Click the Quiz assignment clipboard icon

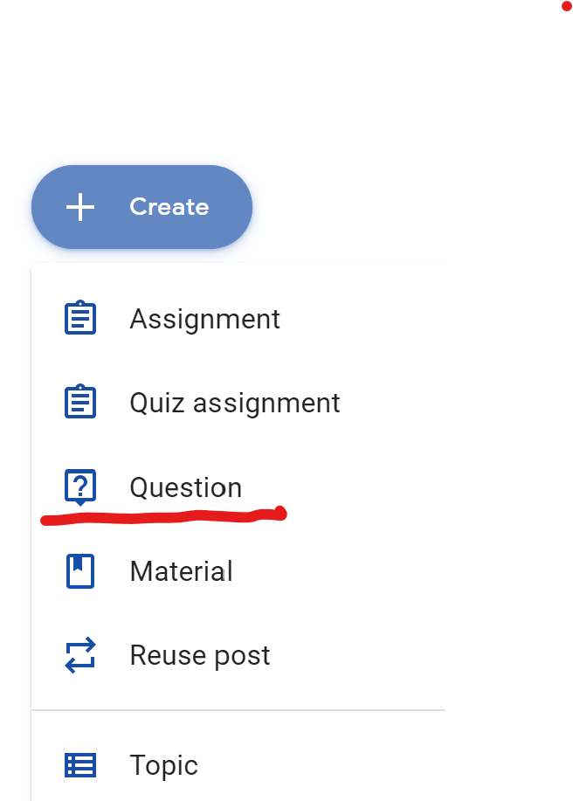pos(80,403)
